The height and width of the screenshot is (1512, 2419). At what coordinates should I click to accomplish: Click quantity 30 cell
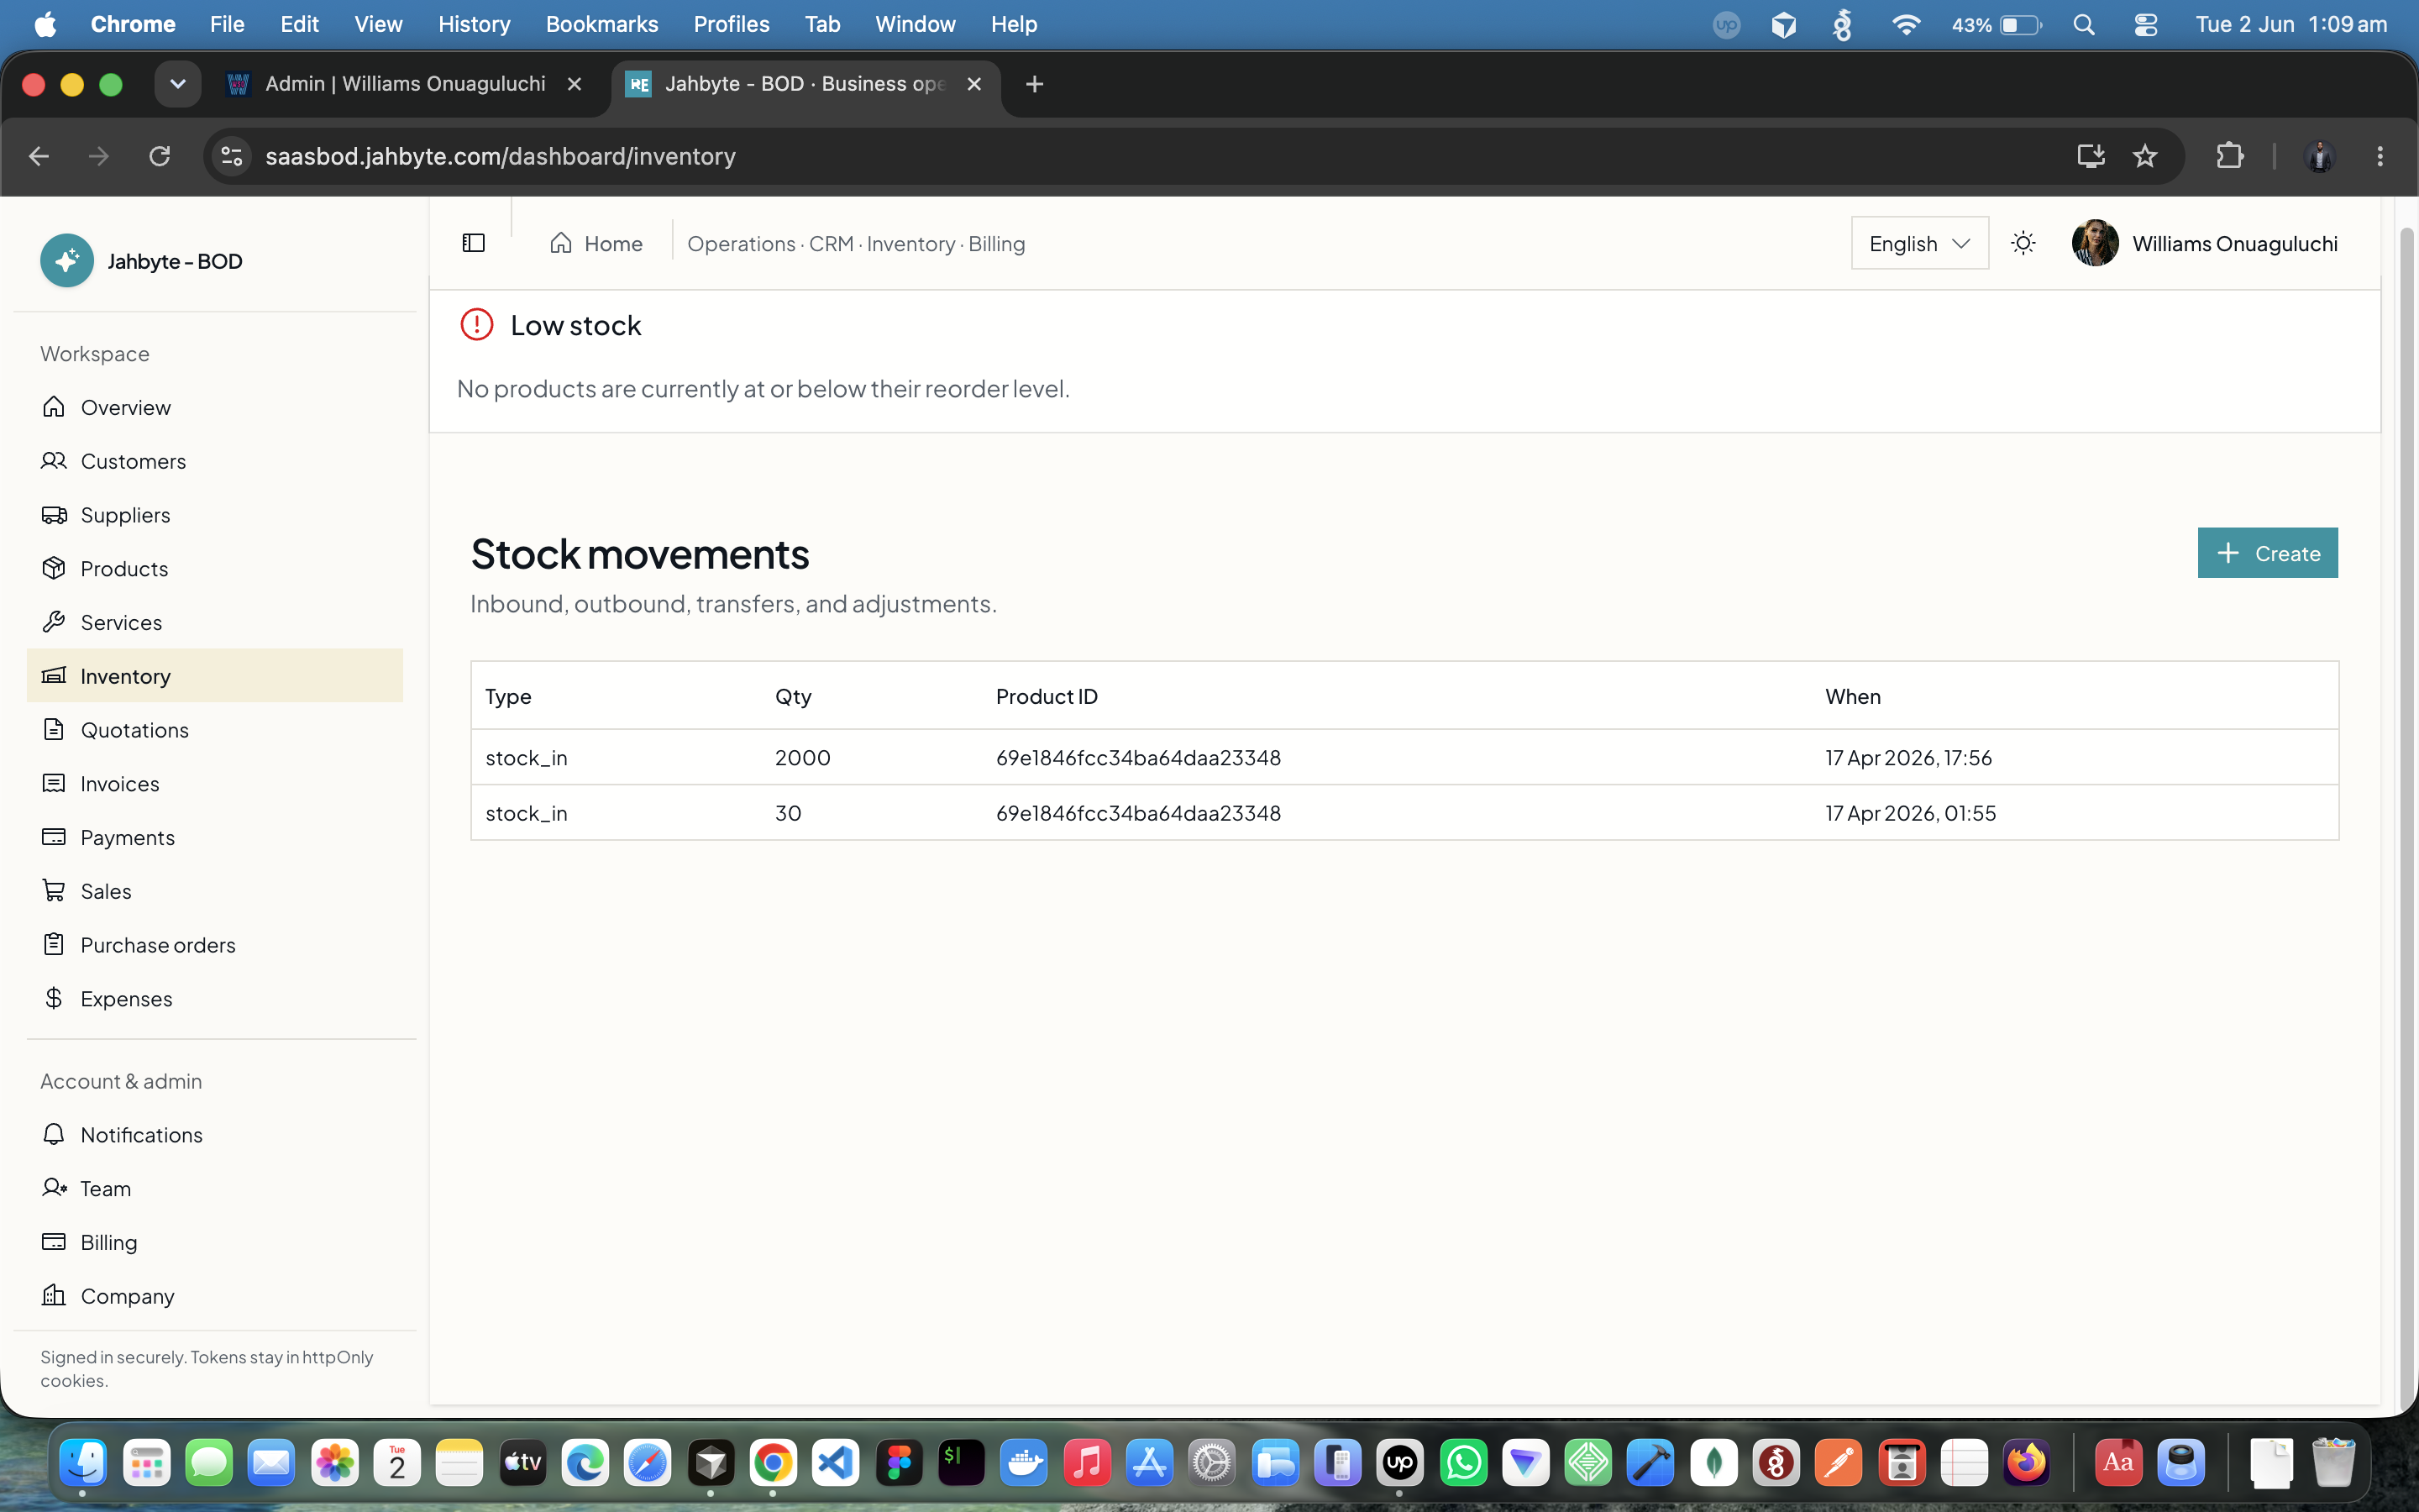click(x=788, y=813)
